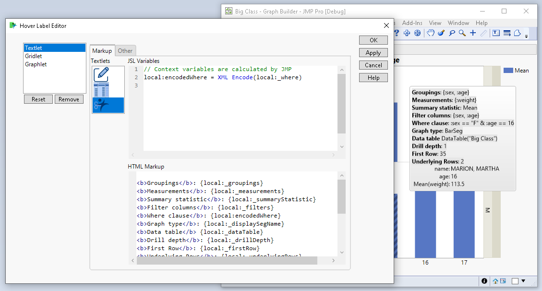
Task: Open the Add-Ins menu
Action: coord(412,23)
